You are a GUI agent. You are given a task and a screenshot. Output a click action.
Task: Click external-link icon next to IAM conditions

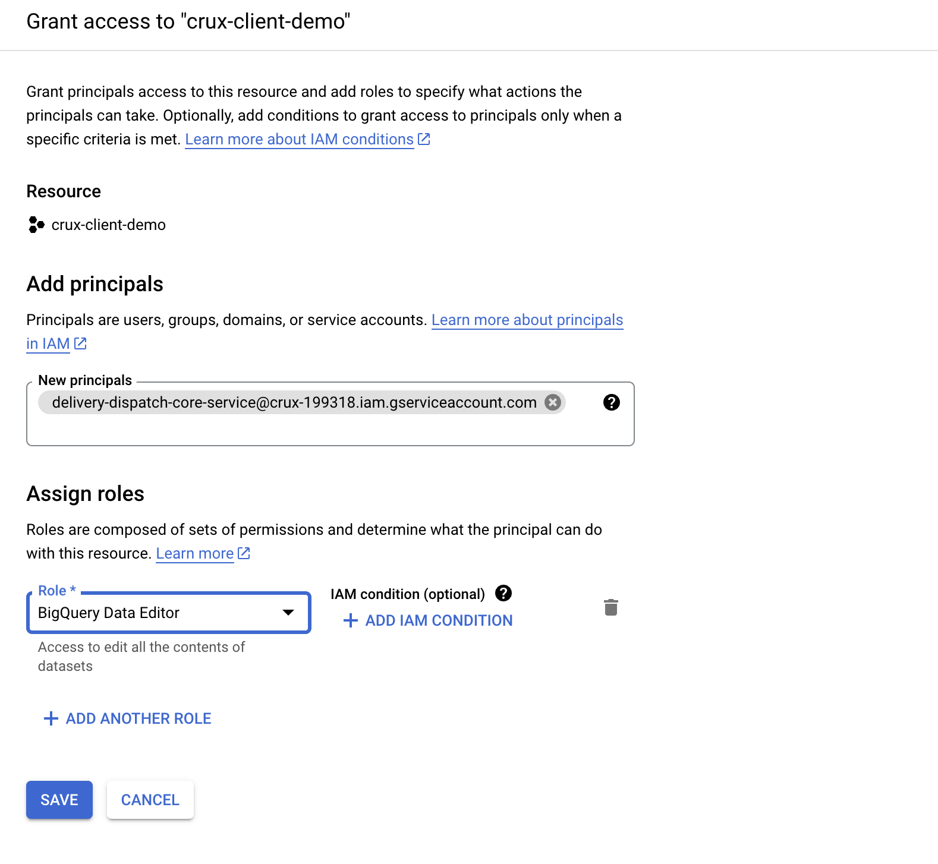(424, 139)
